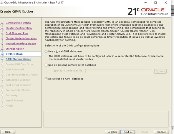
Task: Jump to Cluster Node Information step
Action: pyautogui.click(x=21, y=38)
